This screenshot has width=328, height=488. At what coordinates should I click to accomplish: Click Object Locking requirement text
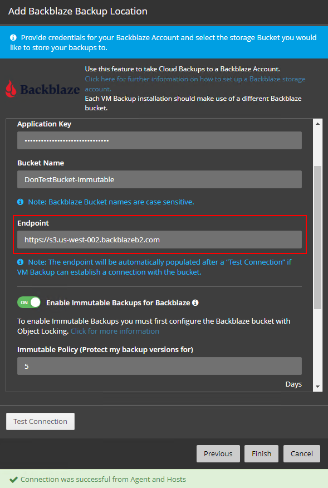pyautogui.click(x=154, y=326)
